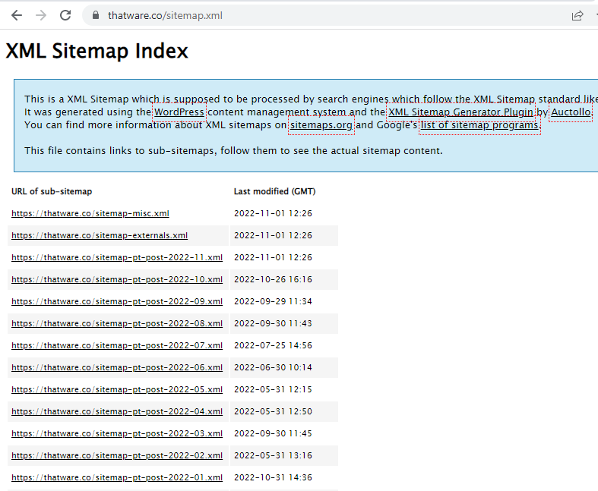Viewport: 598px width, 491px height.
Task: Select the date 2022-05-31 13:16
Action: pyautogui.click(x=273, y=455)
